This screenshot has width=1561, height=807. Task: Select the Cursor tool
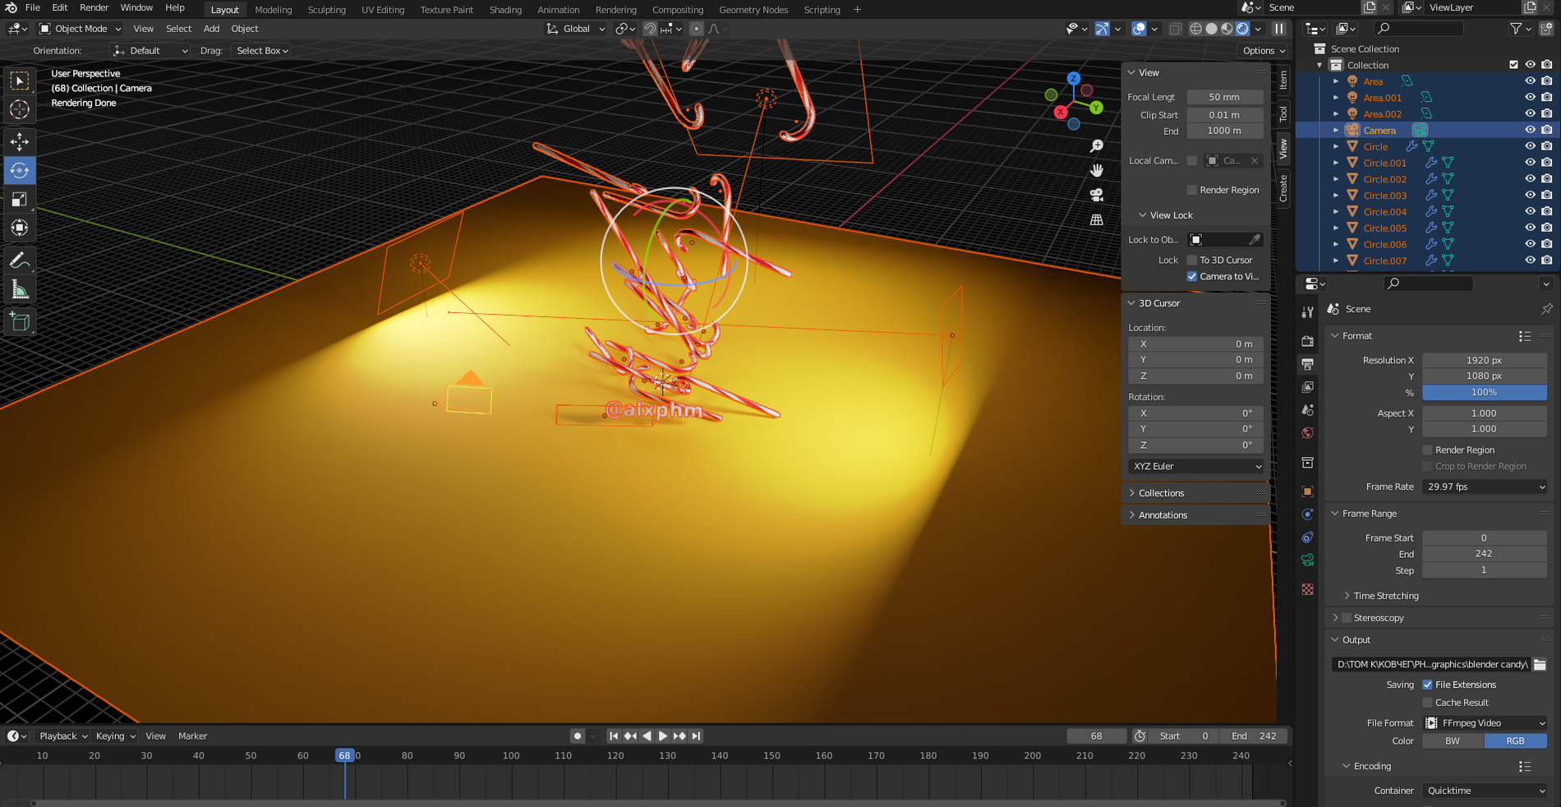20,109
